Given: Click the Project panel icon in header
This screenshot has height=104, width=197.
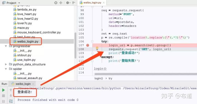Looking at the screenshot, I should point(4,3).
